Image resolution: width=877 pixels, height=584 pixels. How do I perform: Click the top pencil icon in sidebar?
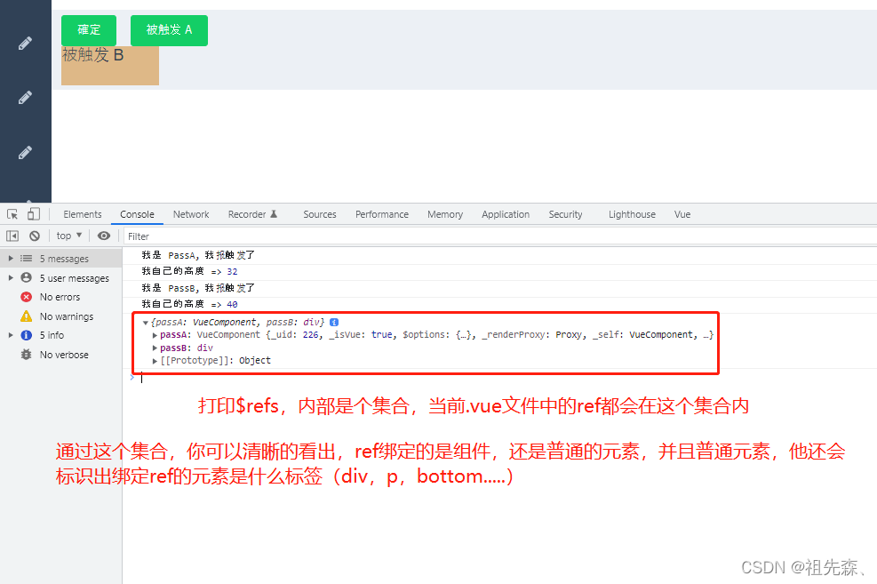[x=25, y=43]
